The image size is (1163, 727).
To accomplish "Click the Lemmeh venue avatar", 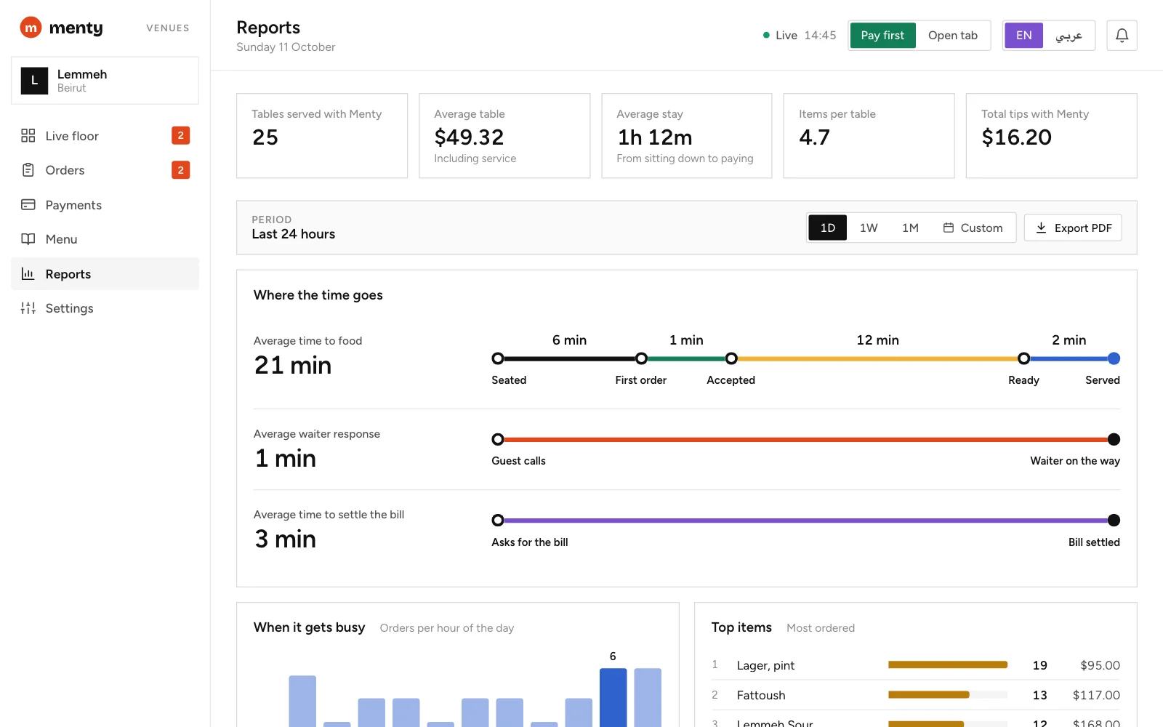I will [34, 81].
